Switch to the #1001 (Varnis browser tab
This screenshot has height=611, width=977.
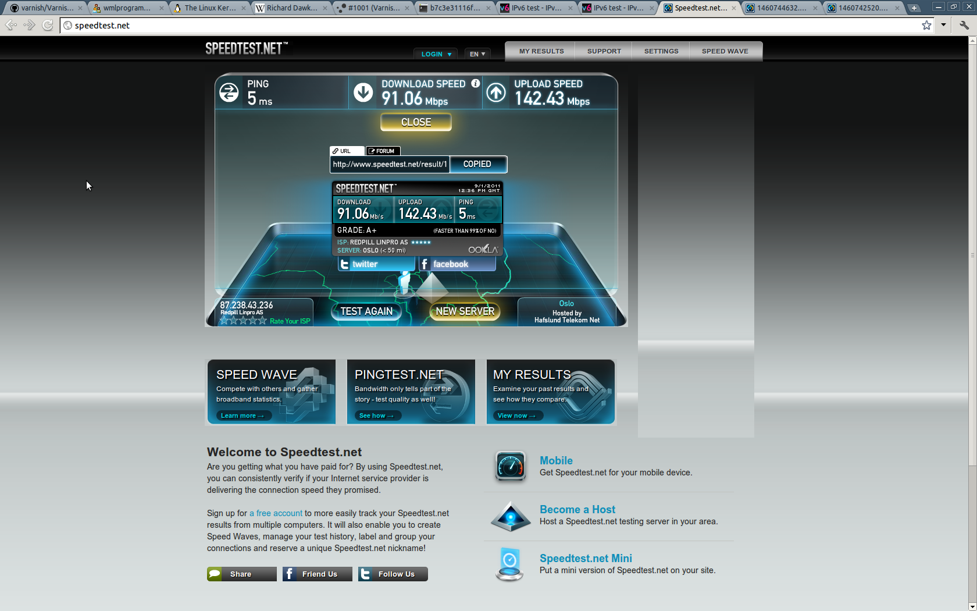[373, 8]
